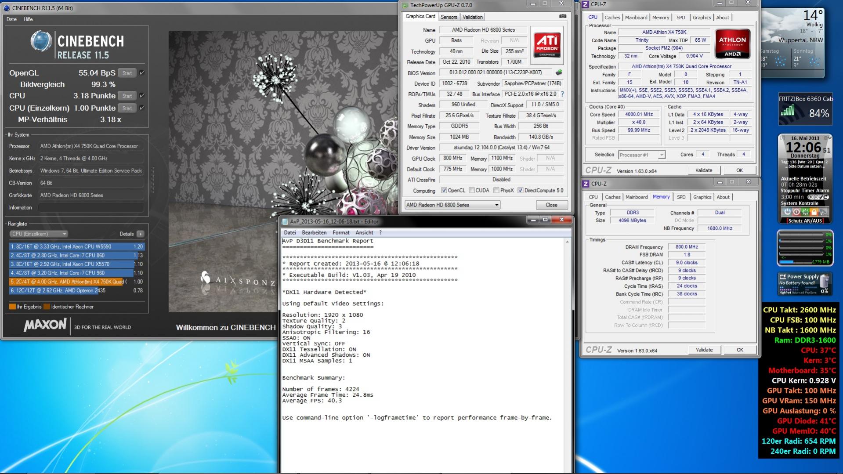
Task: Select the Intel Xeon CPU W5590 ranking row
Action: coord(77,246)
